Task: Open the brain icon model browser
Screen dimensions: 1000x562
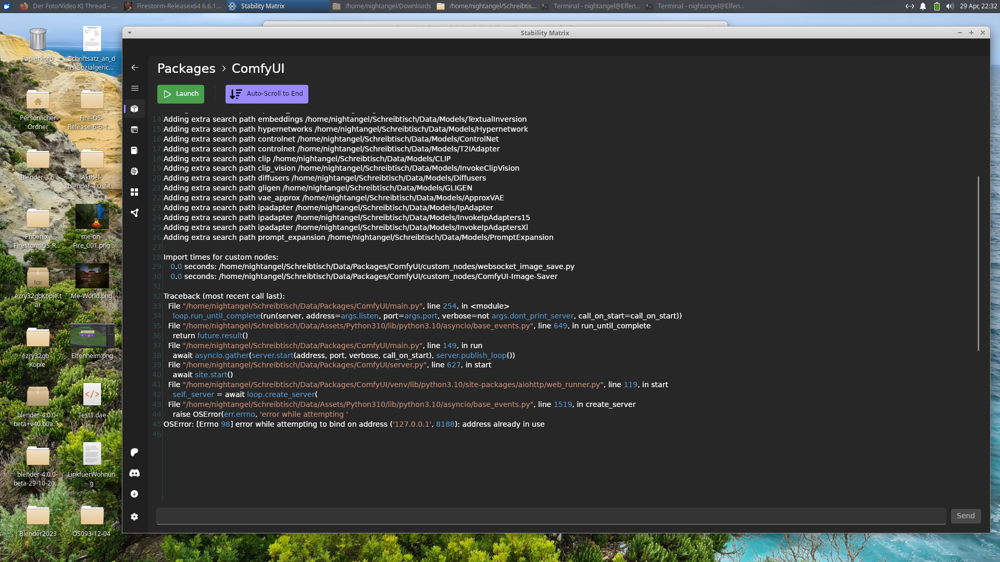Action: (x=134, y=171)
